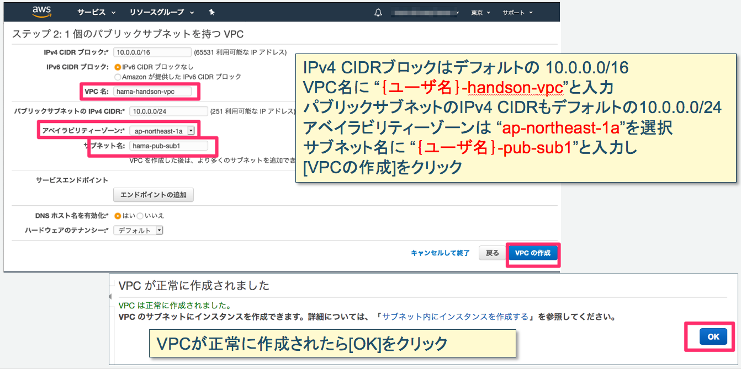Open the サブネット内にインスタンスを作成する link
The height and width of the screenshot is (369, 741).
456,317
